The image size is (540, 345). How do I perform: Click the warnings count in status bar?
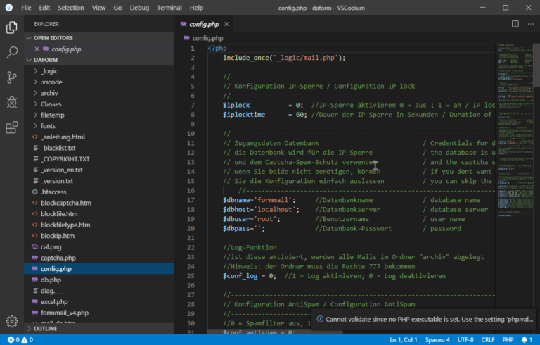click(x=27, y=340)
